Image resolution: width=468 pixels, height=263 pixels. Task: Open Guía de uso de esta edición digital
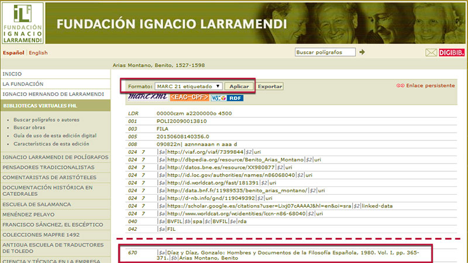pyautogui.click(x=55, y=136)
